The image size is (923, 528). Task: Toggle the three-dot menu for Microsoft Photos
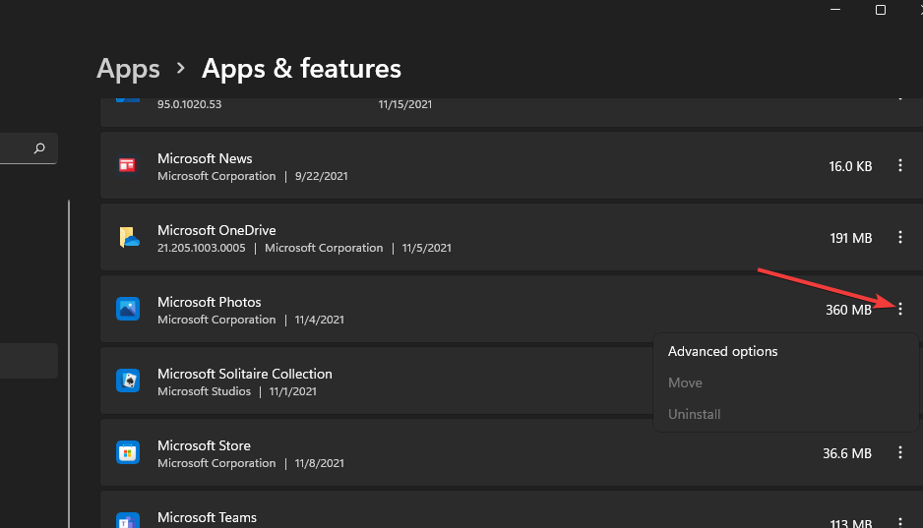(x=899, y=310)
